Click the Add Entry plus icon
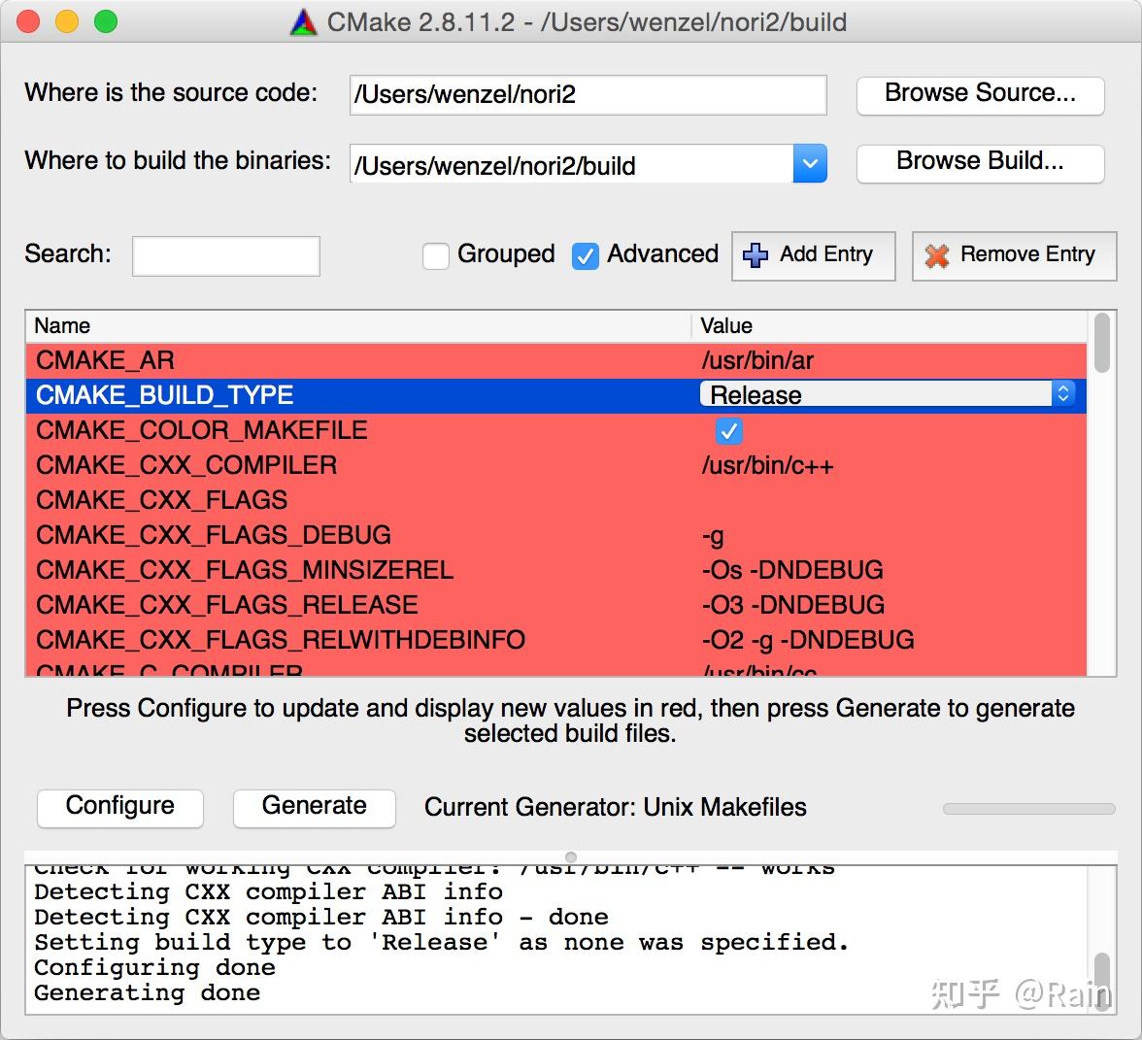This screenshot has width=1142, height=1040. [755, 255]
